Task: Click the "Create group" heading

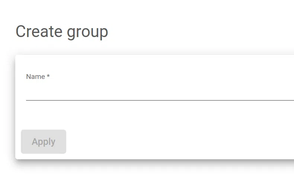Action: [62, 31]
